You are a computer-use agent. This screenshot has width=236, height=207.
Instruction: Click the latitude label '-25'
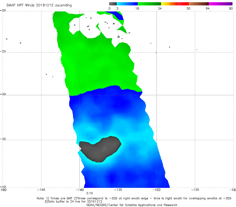(x=3, y=51)
